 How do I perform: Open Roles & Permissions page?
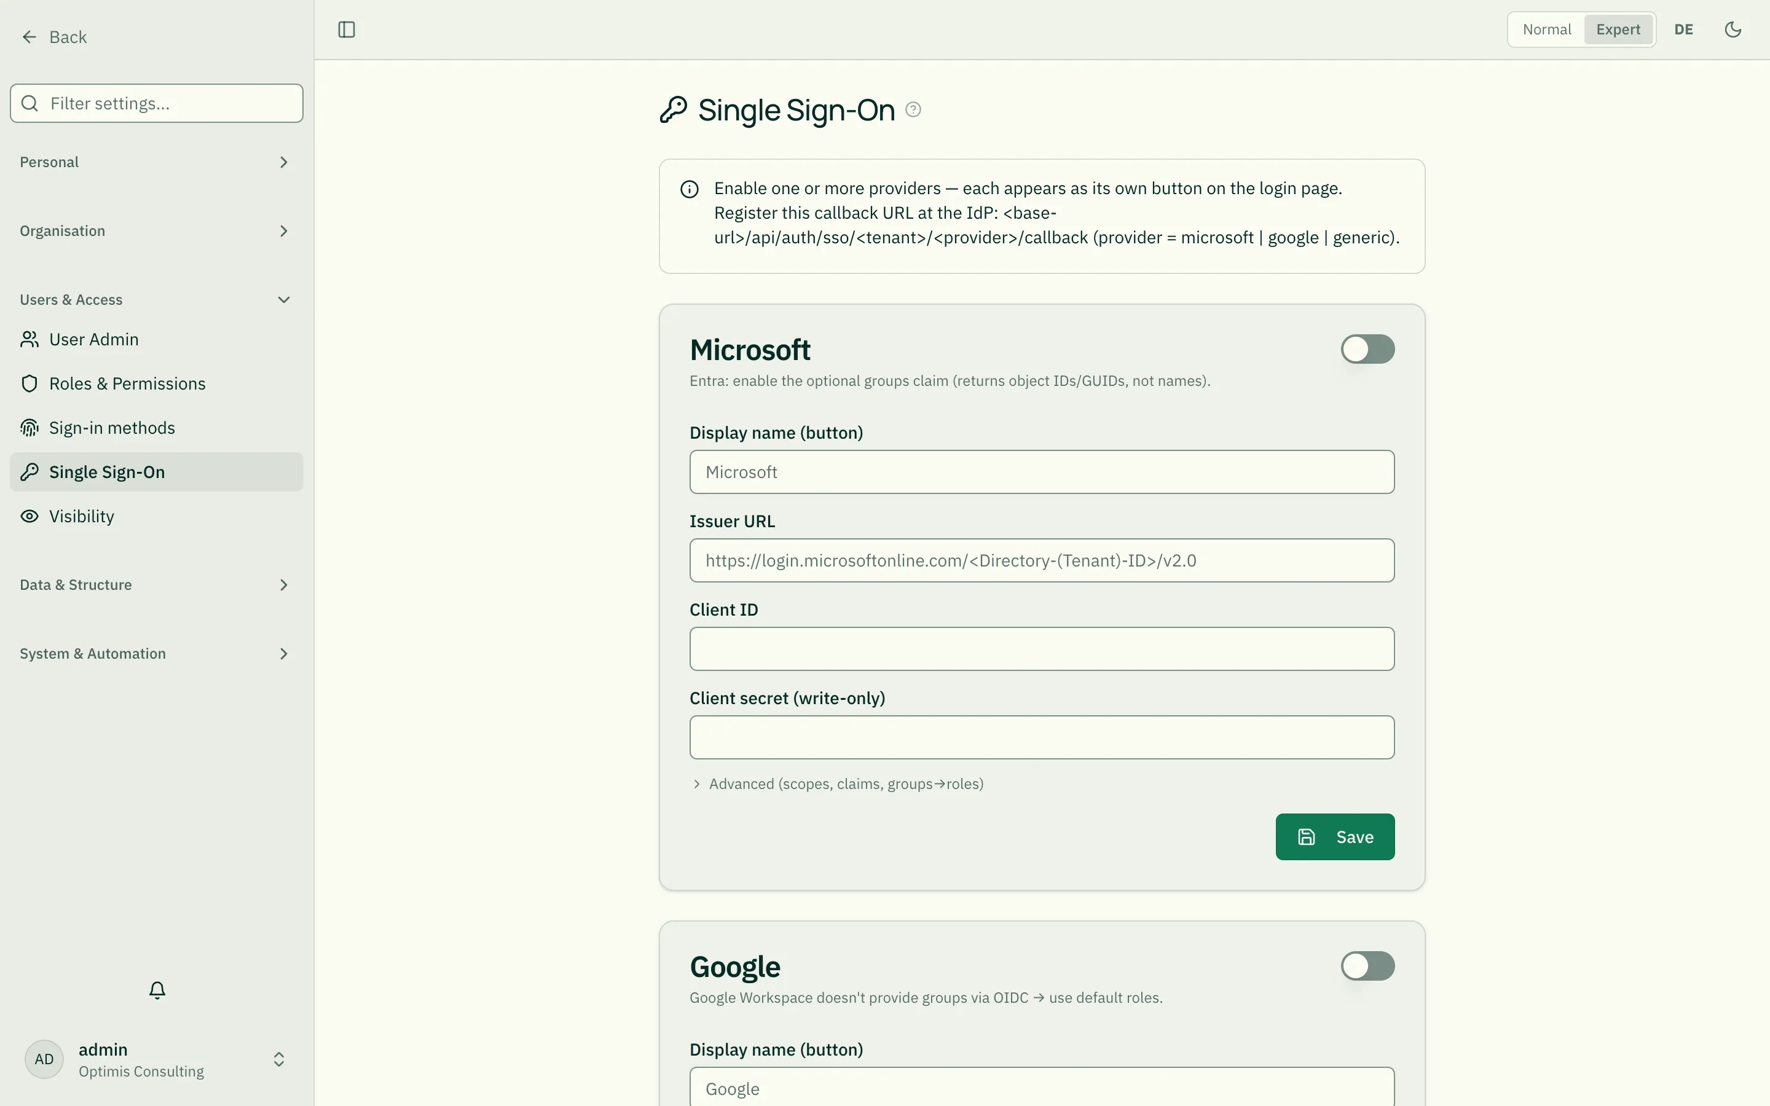(x=157, y=383)
